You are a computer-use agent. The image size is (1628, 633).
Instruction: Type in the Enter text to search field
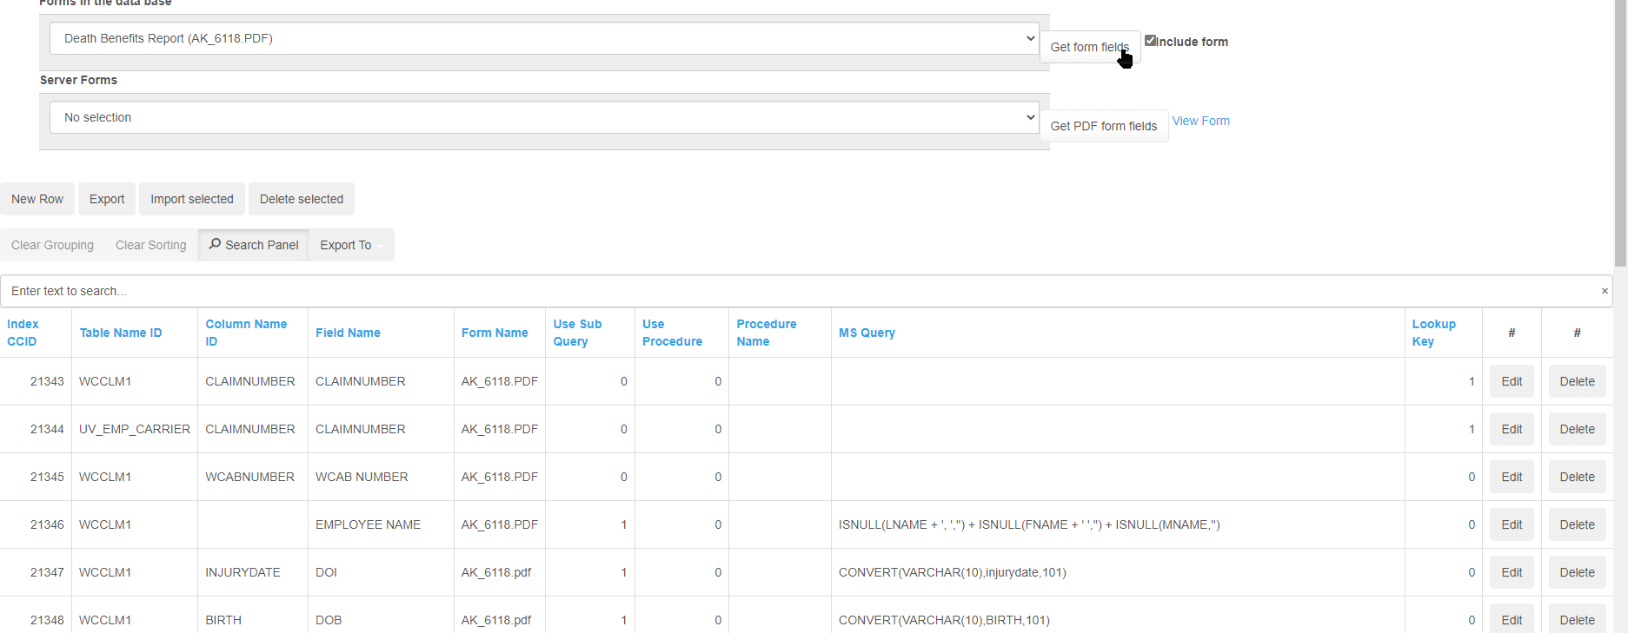pyautogui.click(x=782, y=291)
